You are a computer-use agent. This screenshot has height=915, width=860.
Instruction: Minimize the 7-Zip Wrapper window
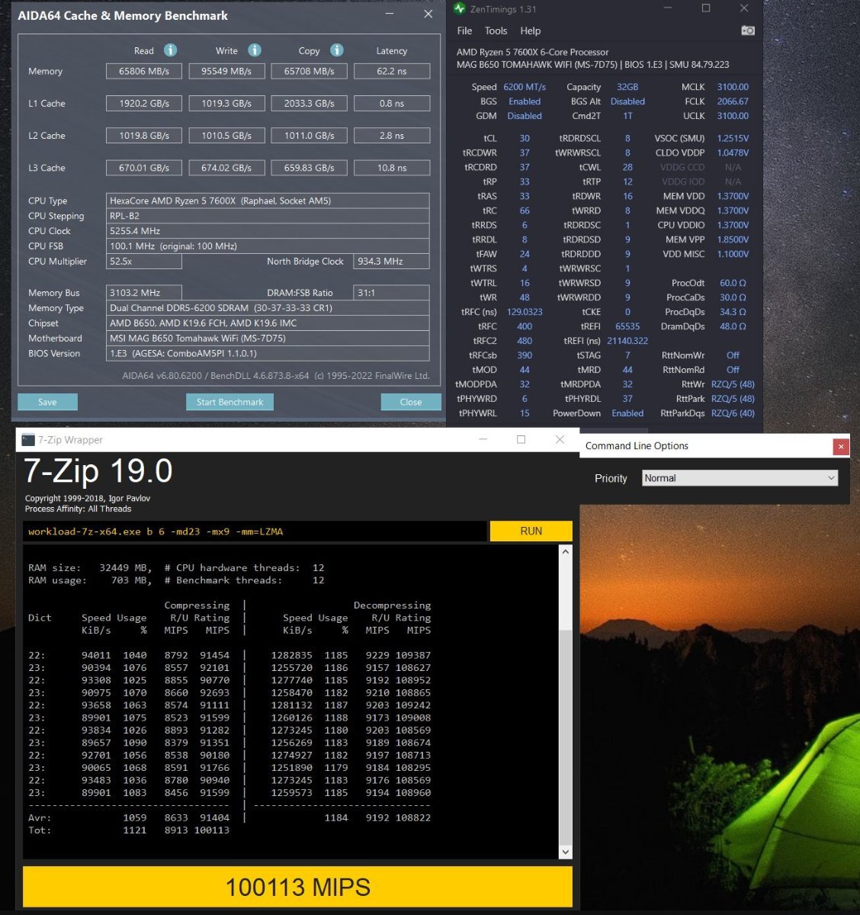[483, 439]
